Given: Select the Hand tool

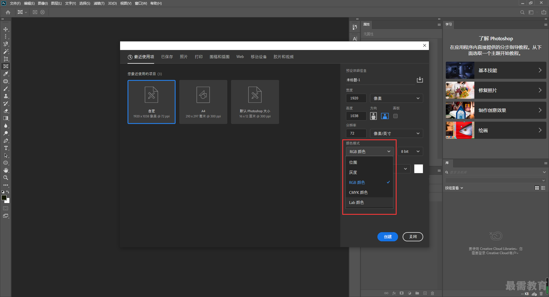Looking at the screenshot, I should click(6, 170).
